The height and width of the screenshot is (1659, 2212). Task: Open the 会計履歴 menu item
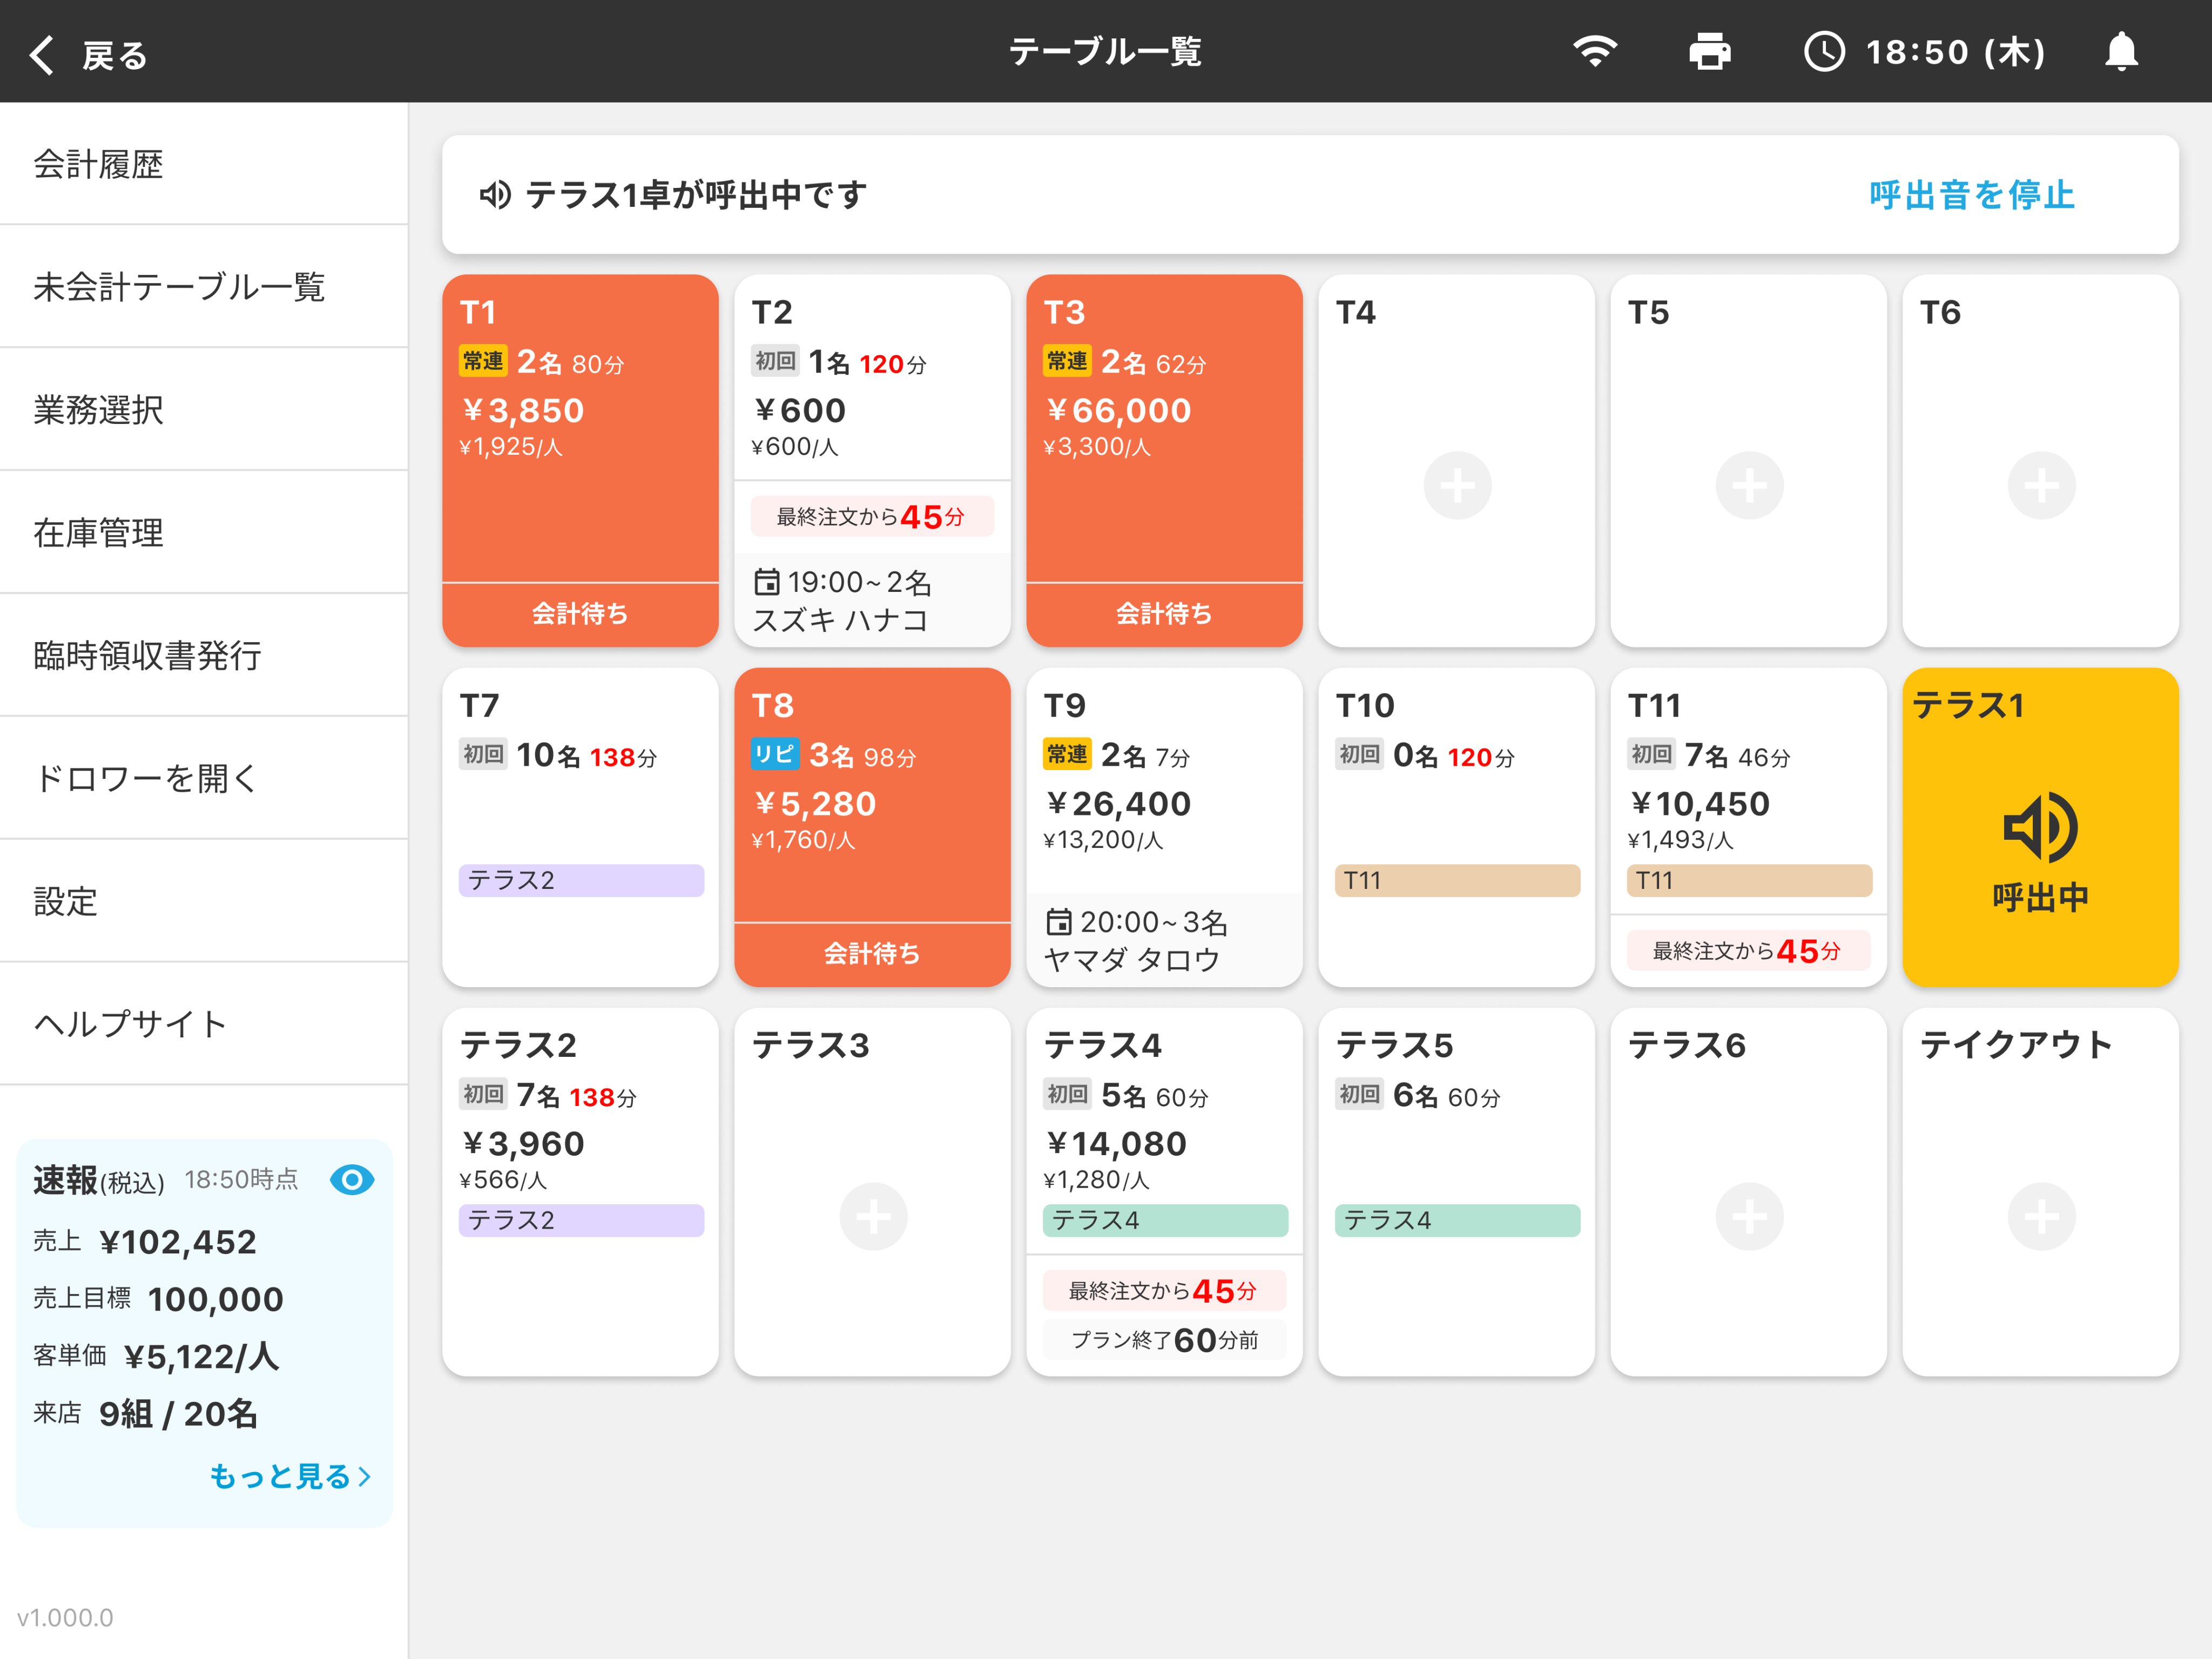coord(204,164)
